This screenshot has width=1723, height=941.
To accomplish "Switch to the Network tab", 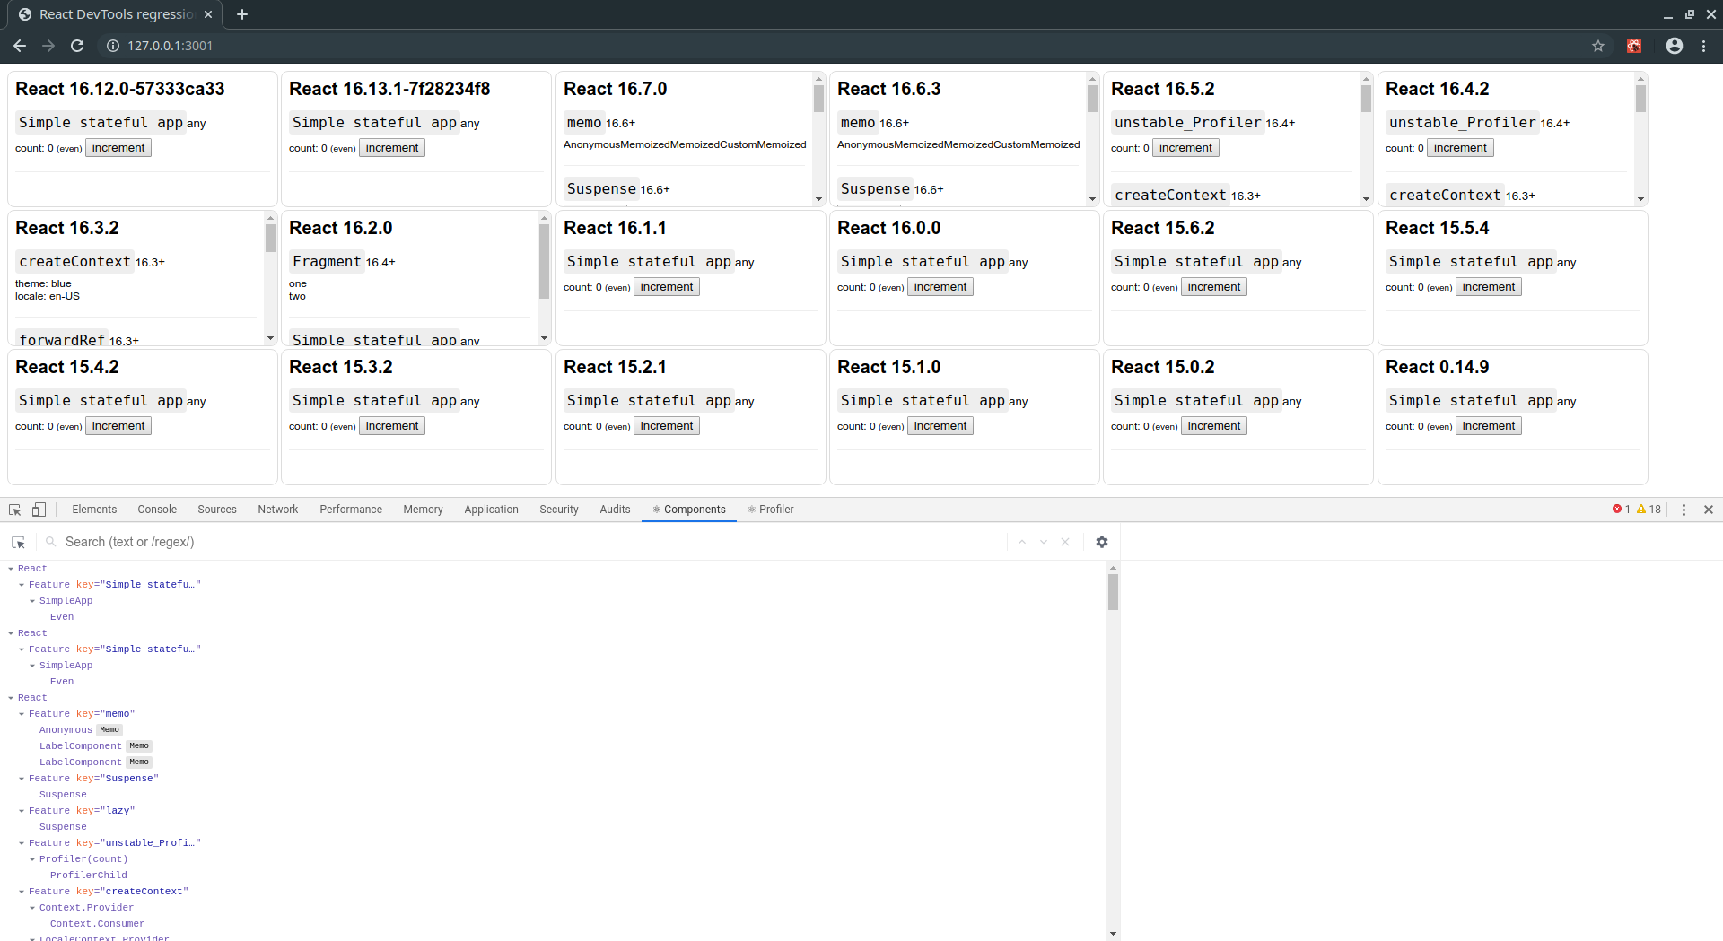I will (278, 510).
